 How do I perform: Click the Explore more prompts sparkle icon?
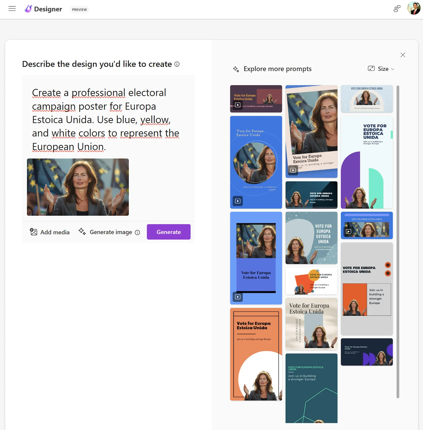pos(236,69)
